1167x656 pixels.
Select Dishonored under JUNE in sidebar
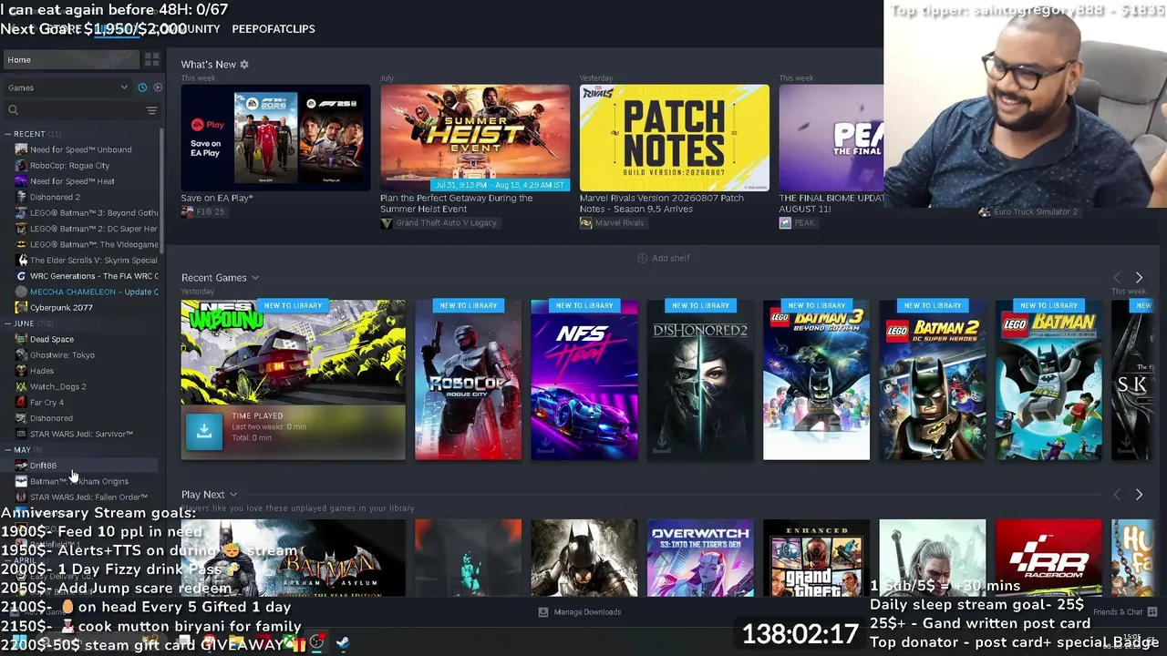pyautogui.click(x=51, y=418)
